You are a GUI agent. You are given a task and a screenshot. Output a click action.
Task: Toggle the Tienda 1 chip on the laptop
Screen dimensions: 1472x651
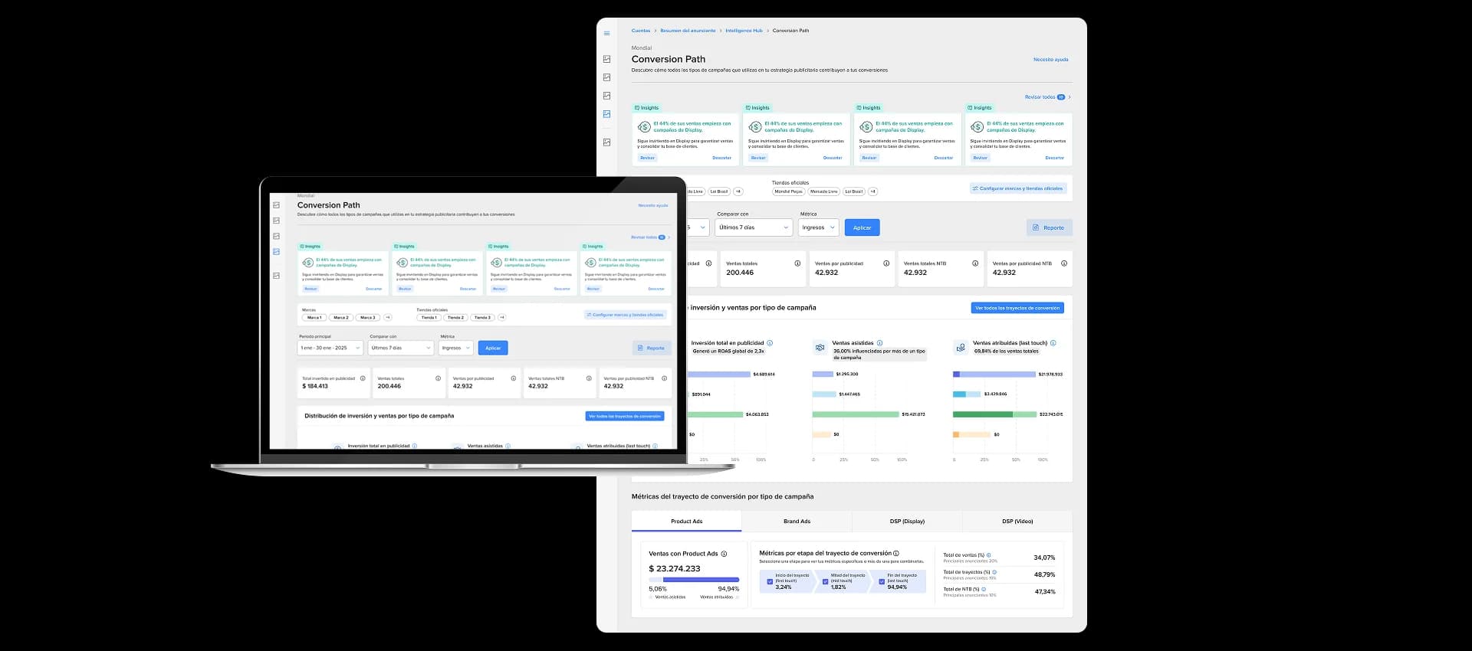click(429, 317)
